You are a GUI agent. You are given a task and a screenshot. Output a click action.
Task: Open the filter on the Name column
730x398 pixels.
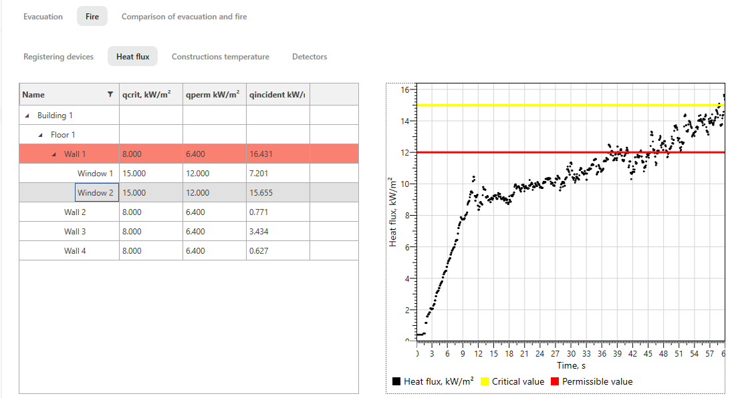tap(111, 94)
